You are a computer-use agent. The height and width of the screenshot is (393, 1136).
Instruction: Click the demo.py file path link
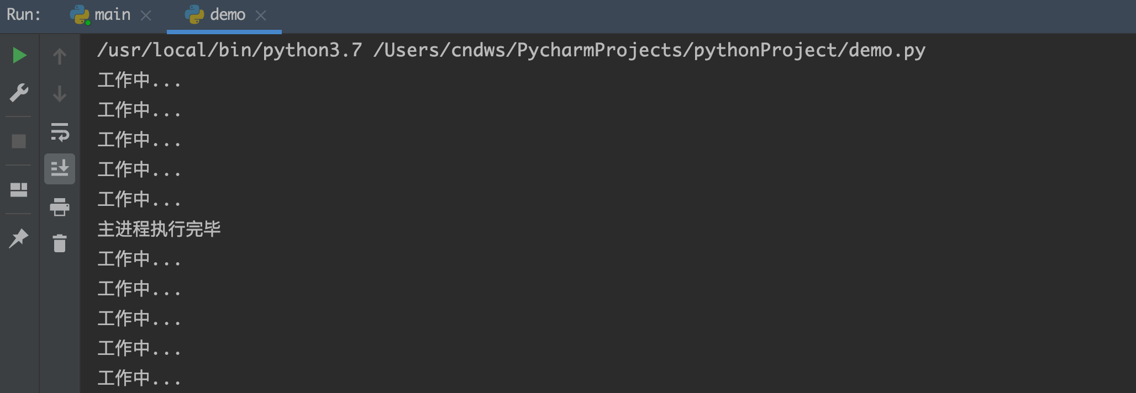click(x=649, y=50)
